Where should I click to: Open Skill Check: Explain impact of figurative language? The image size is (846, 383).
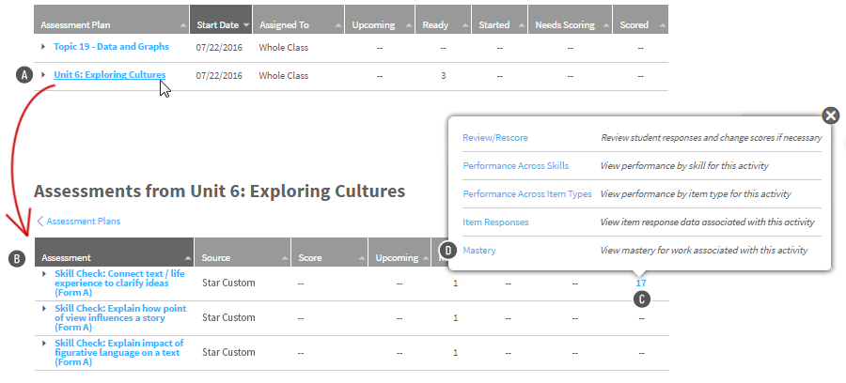coord(118,352)
